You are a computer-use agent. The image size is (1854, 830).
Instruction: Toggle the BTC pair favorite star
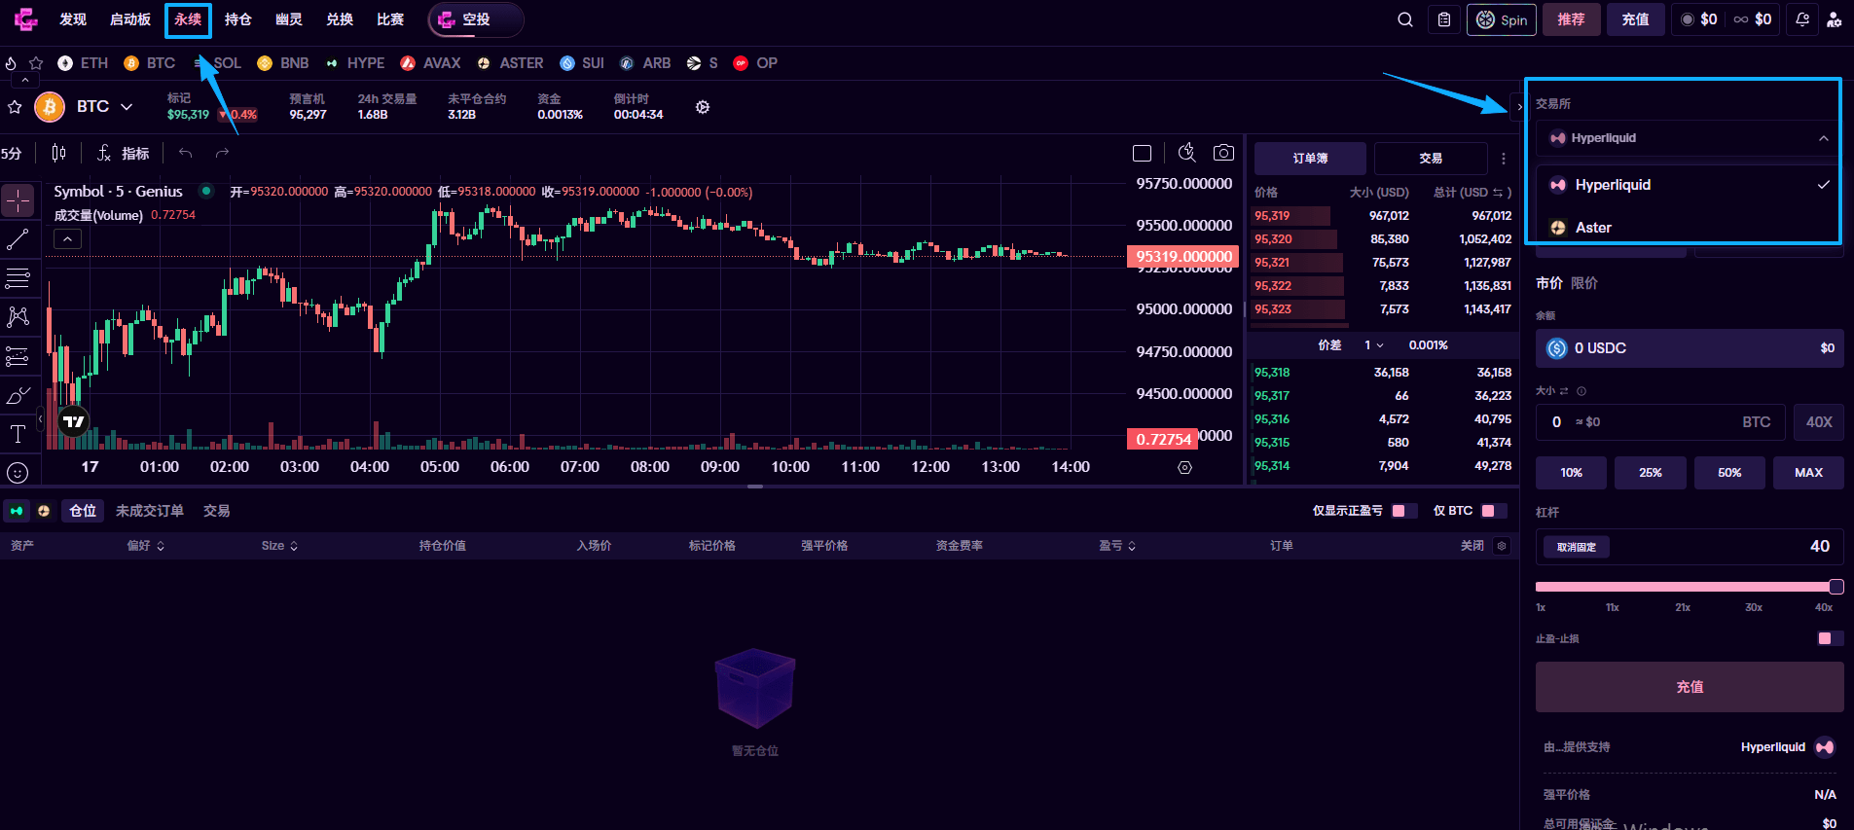click(x=15, y=107)
